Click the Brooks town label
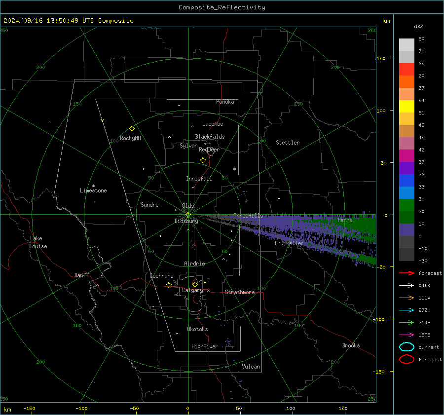Image resolution: width=444 pixels, height=415 pixels. pyautogui.click(x=351, y=345)
